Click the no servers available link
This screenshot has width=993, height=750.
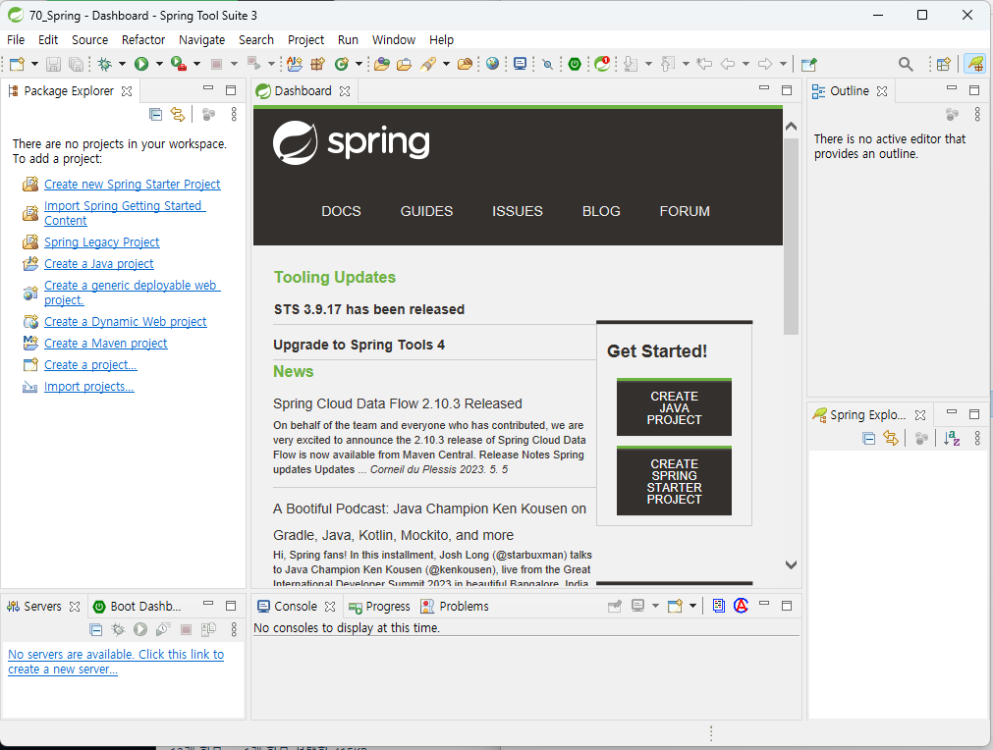click(x=116, y=662)
